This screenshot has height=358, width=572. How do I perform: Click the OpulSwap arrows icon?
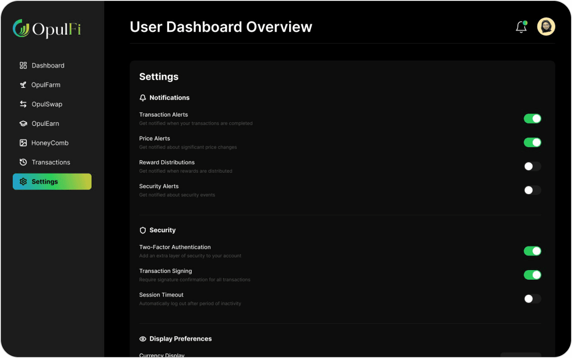23,104
